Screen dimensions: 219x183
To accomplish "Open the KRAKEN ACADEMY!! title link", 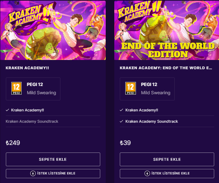I will click(x=27, y=68).
